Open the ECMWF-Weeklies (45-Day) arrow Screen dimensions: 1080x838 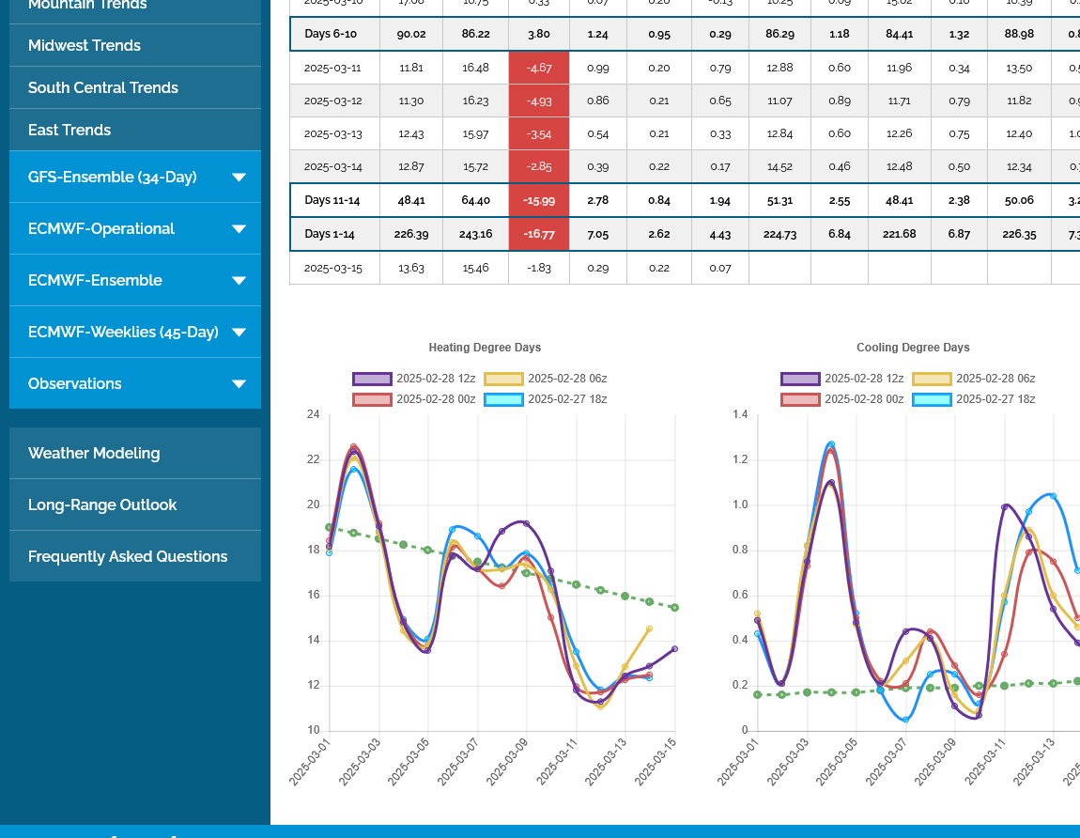[x=239, y=333]
